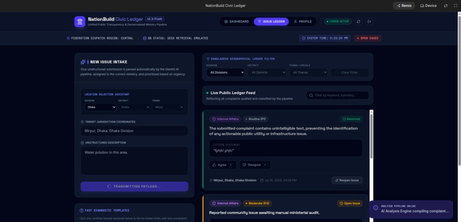
Task: Open the Profile tab
Action: tap(303, 22)
